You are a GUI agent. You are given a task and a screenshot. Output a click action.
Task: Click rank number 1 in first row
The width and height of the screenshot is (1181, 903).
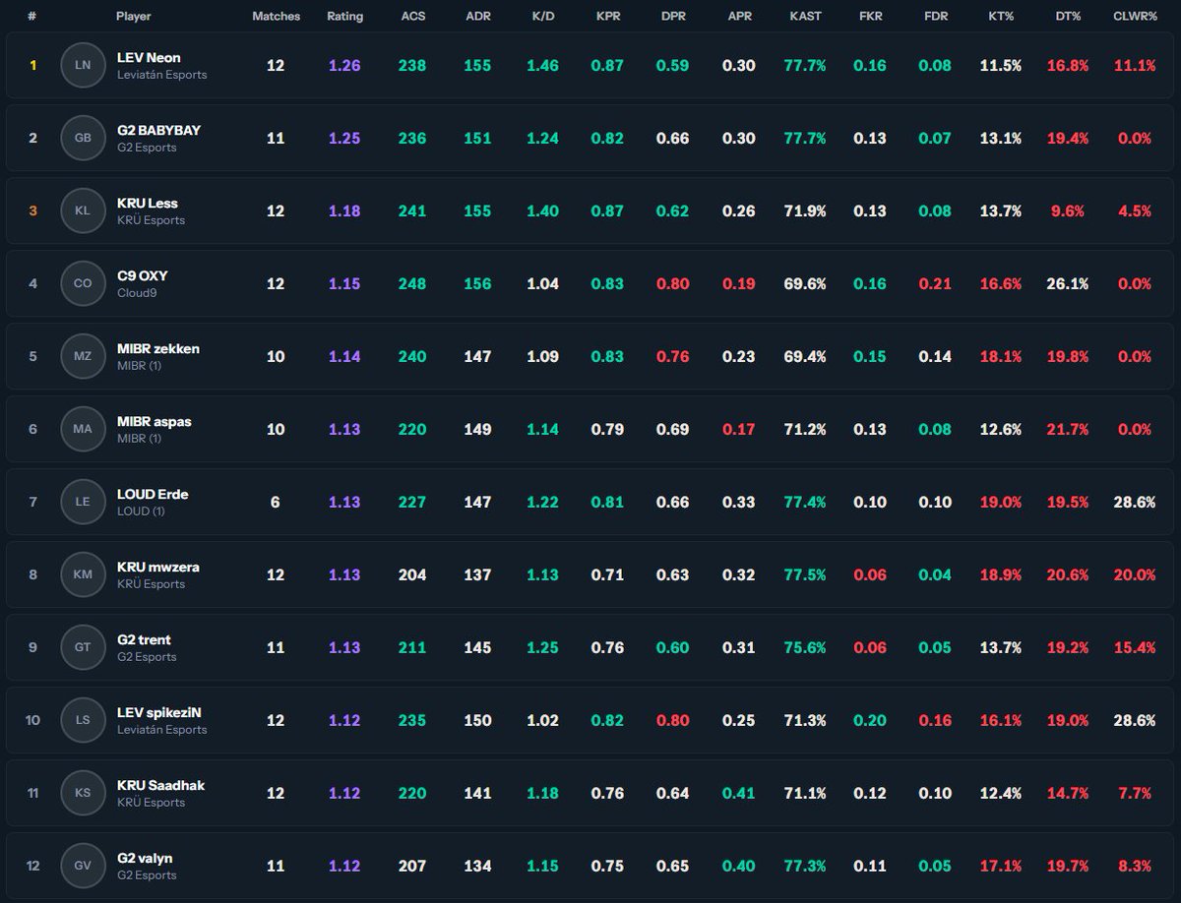tap(32, 66)
